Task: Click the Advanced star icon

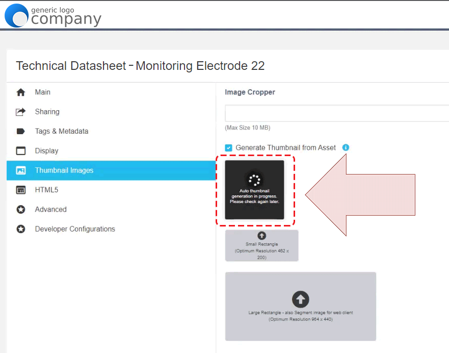Action: tap(20, 210)
